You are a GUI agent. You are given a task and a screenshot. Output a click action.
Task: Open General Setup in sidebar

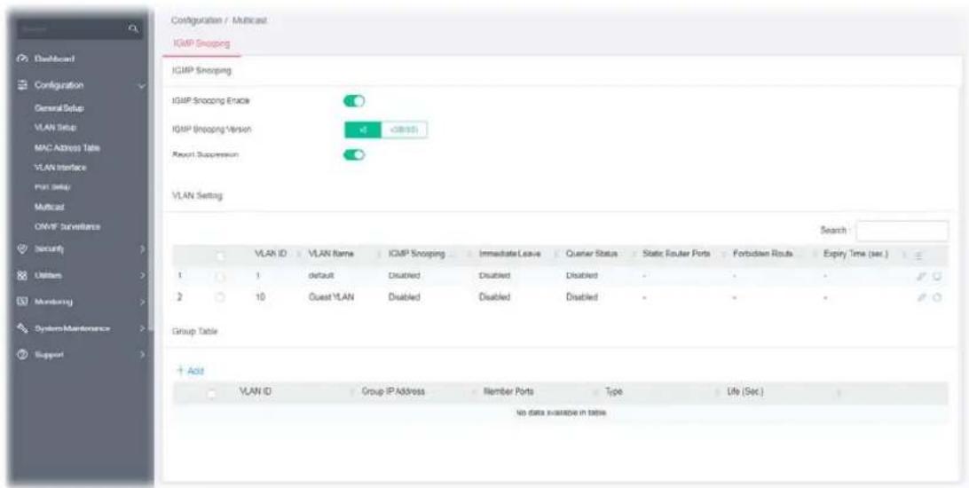pyautogui.click(x=60, y=108)
